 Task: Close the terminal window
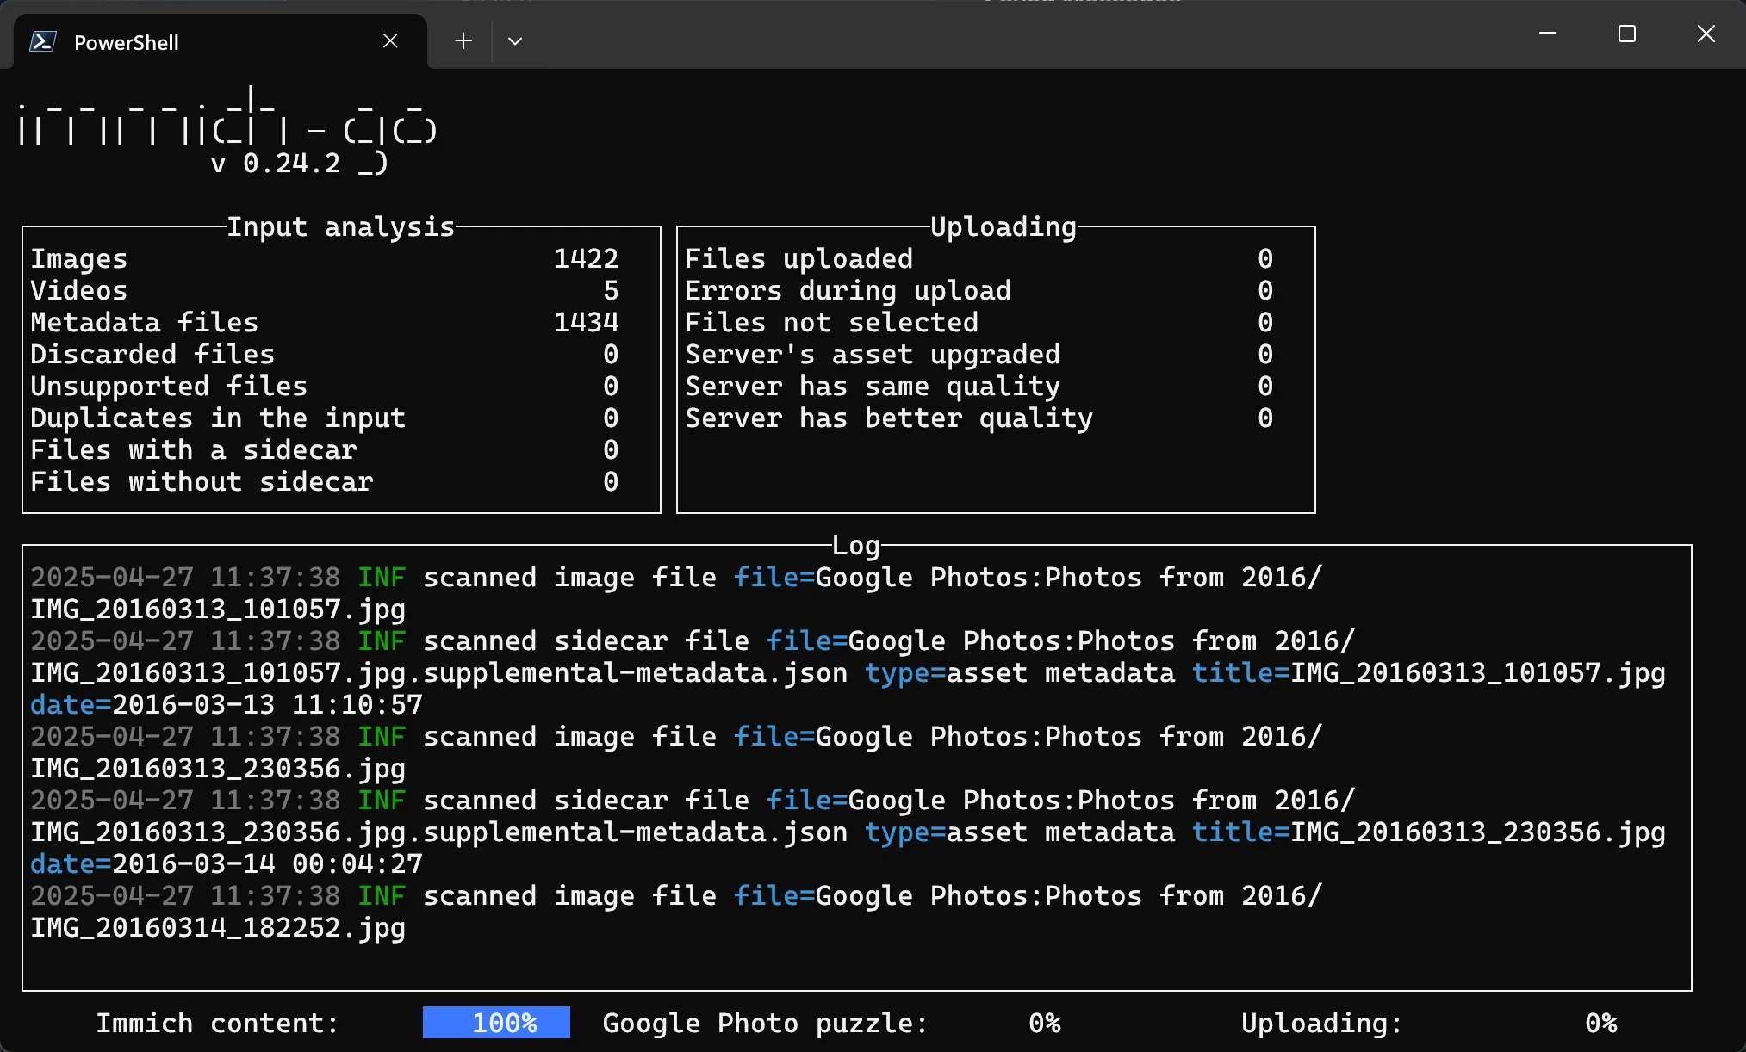coord(1706,34)
